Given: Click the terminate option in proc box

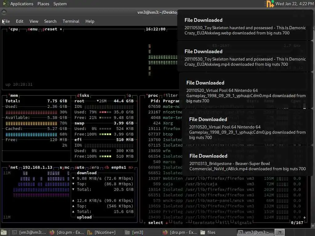Looking at the screenshot, I should [204, 222].
